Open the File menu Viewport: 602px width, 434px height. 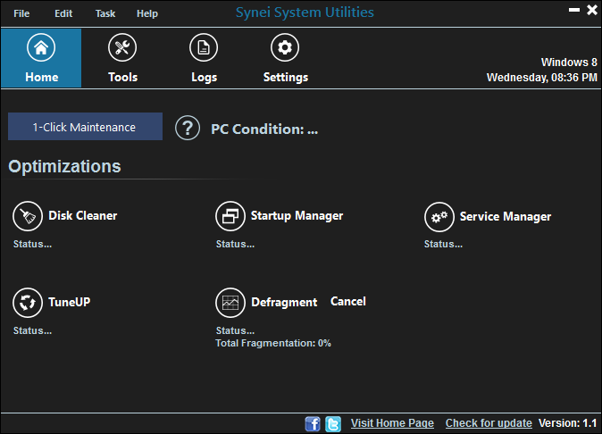point(21,13)
